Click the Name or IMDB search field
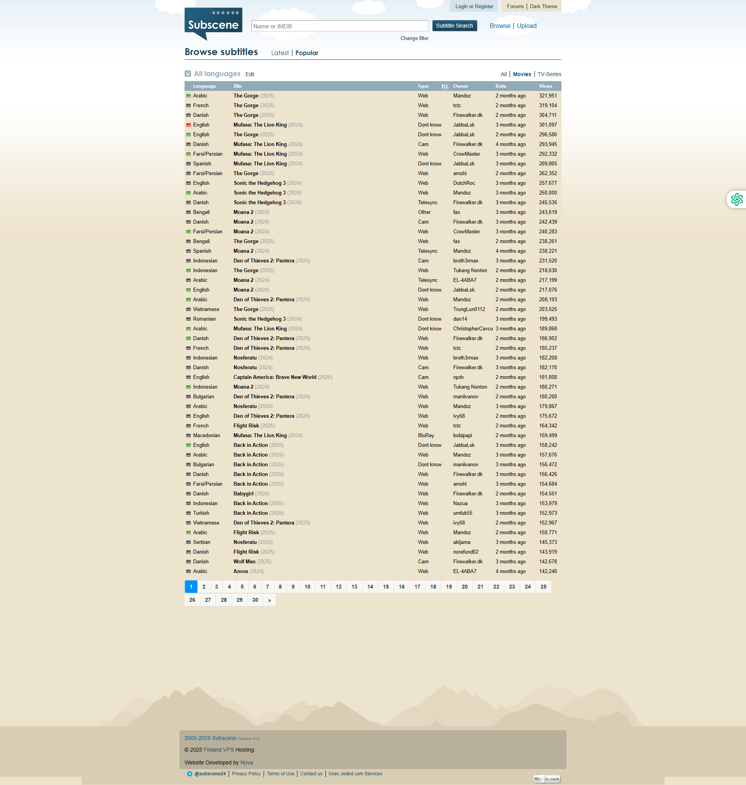Screen dimensions: 746x785 pos(340,26)
